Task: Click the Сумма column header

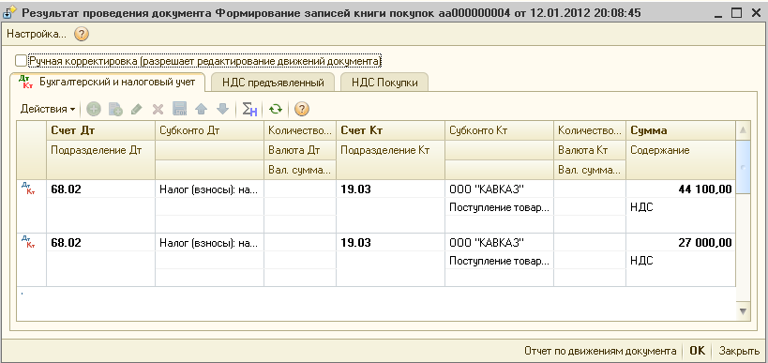Action: (x=681, y=130)
